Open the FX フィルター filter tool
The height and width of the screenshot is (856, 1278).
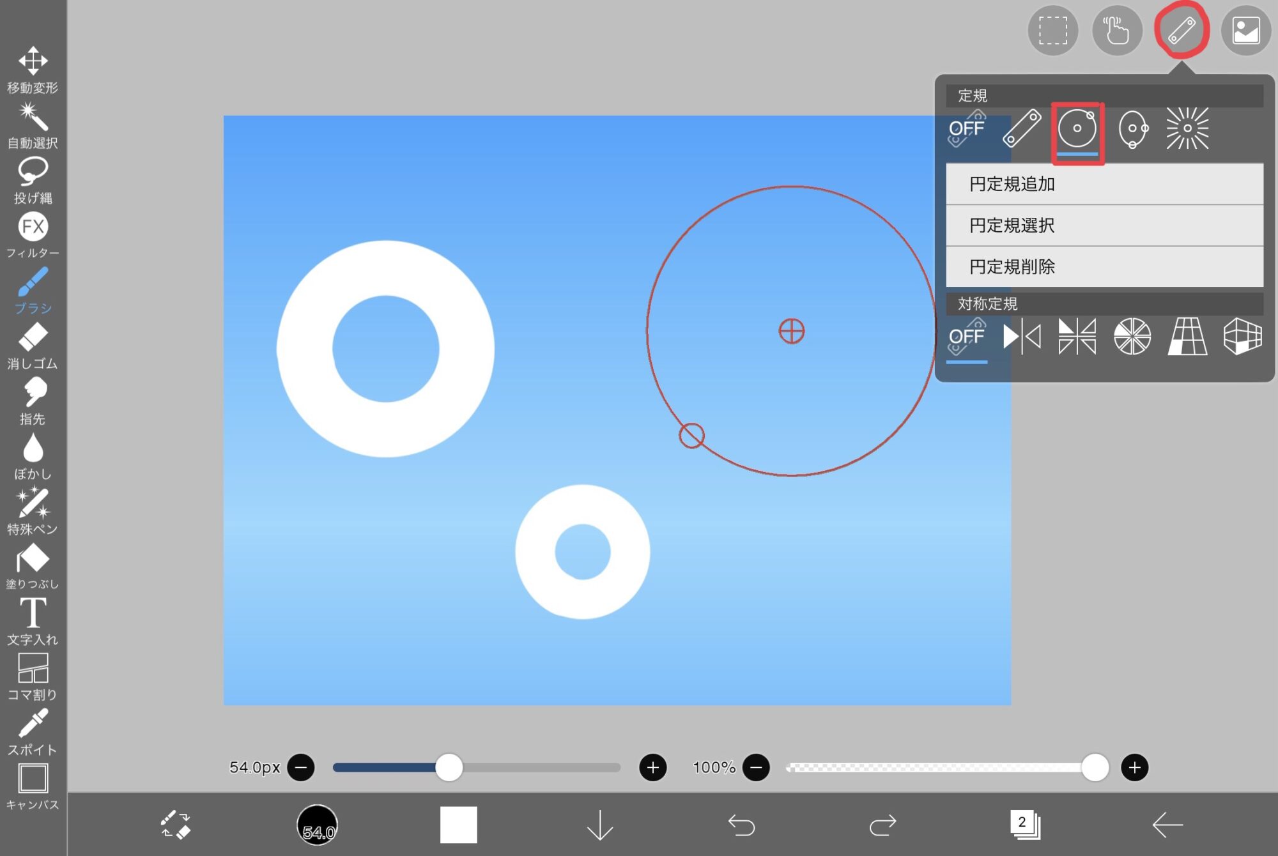tap(33, 236)
